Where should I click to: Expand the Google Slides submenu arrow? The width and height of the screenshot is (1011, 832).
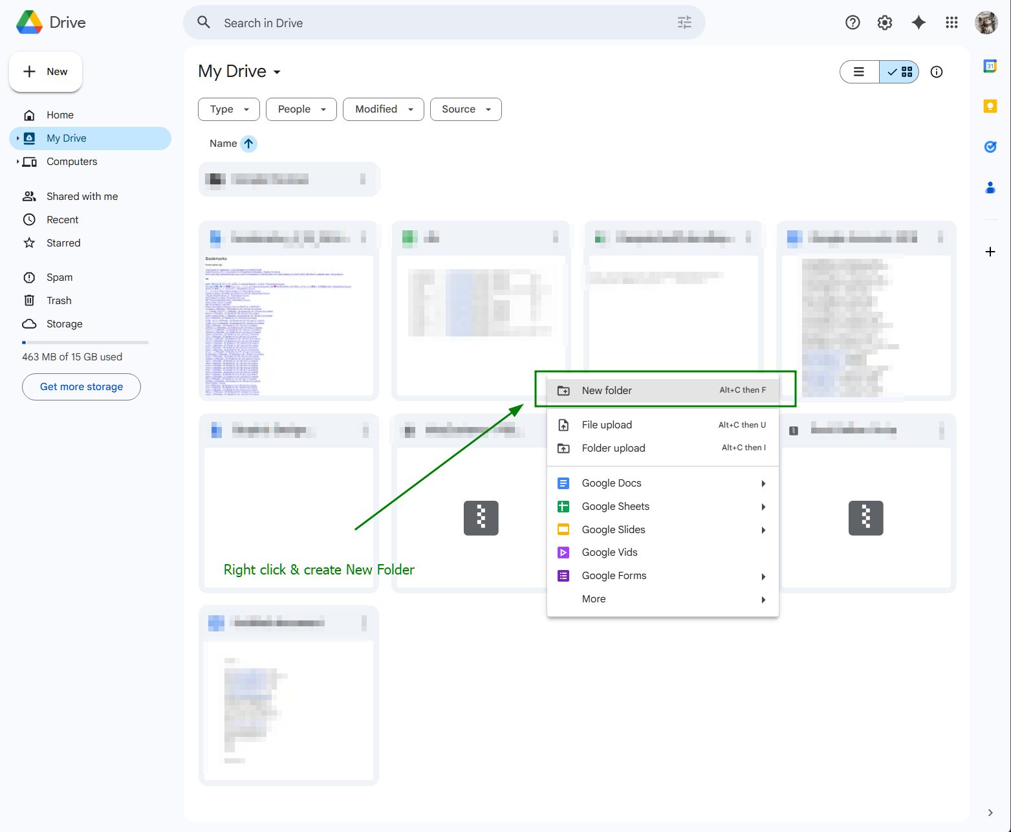pyautogui.click(x=763, y=531)
